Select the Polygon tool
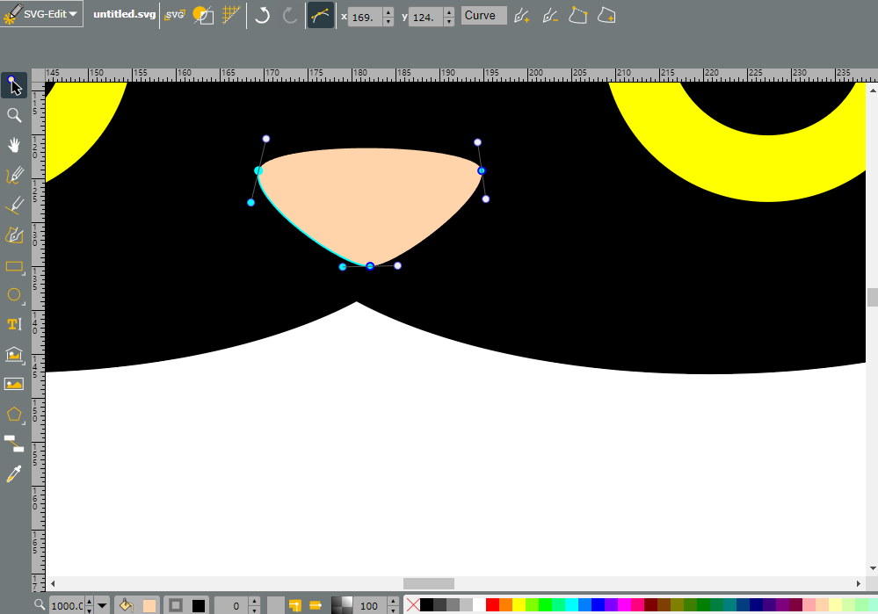This screenshot has height=614, width=878. point(14,415)
